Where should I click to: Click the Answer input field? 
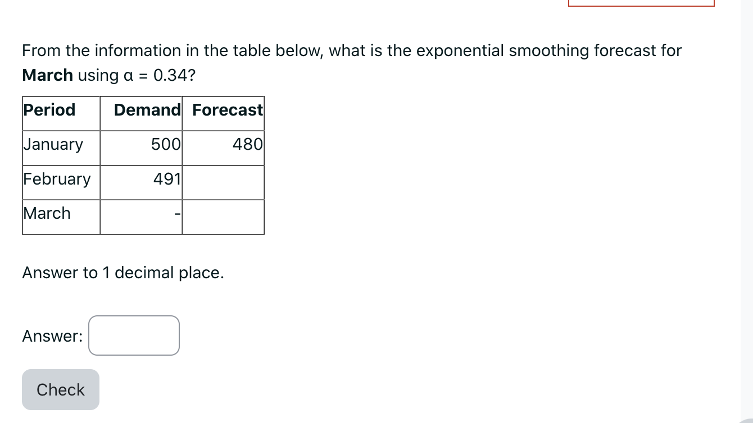(134, 335)
